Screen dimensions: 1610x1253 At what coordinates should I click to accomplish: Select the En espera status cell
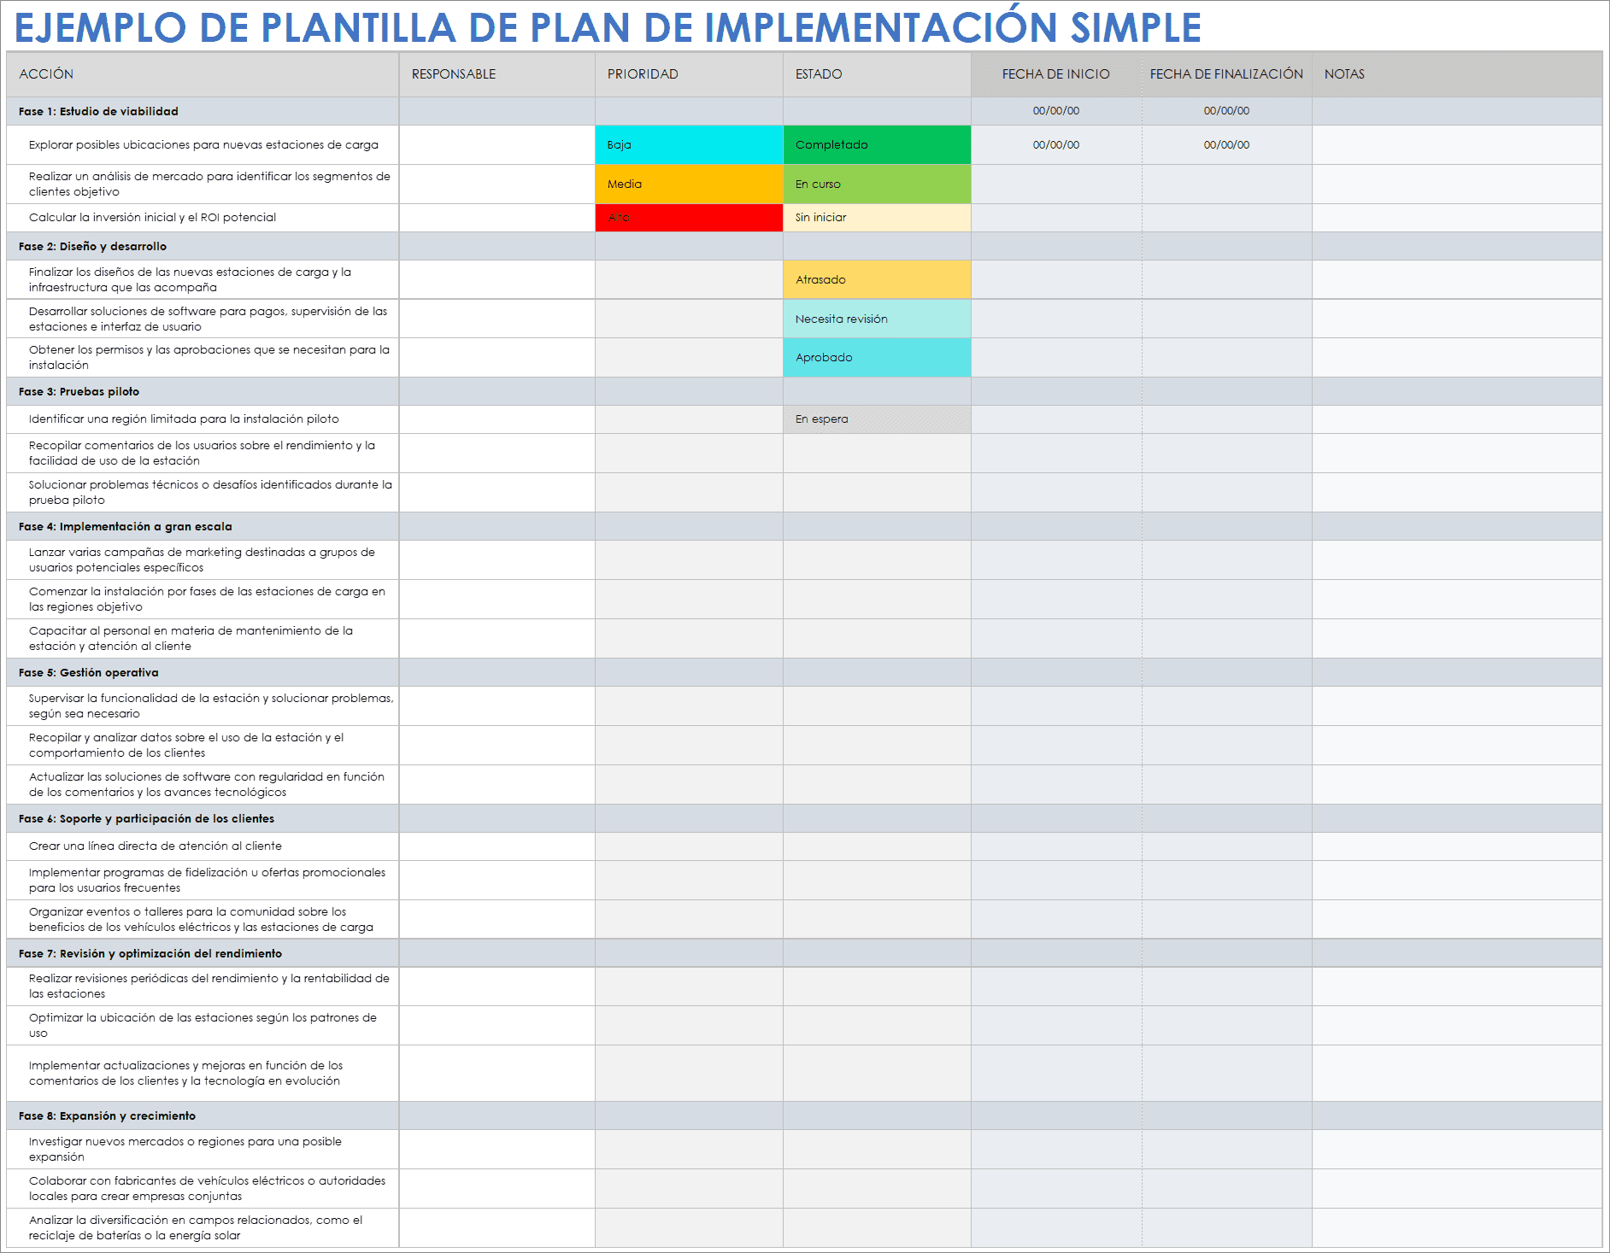coord(877,419)
